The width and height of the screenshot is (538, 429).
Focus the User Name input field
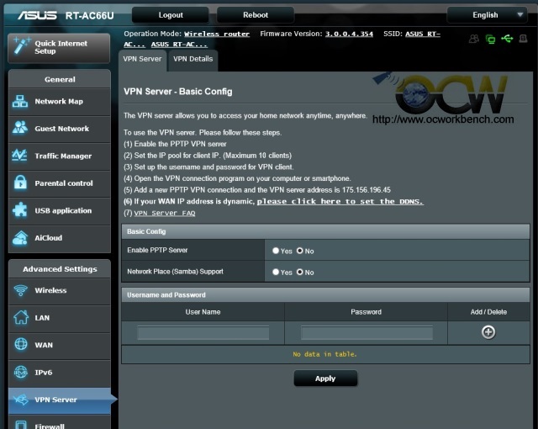tap(203, 333)
